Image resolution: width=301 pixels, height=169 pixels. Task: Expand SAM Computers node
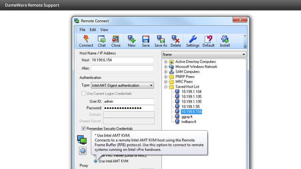coord(166,72)
